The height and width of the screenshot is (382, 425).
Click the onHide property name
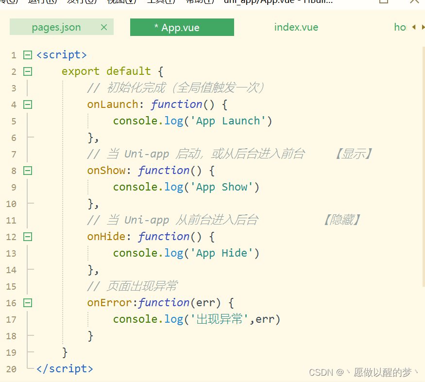click(106, 237)
